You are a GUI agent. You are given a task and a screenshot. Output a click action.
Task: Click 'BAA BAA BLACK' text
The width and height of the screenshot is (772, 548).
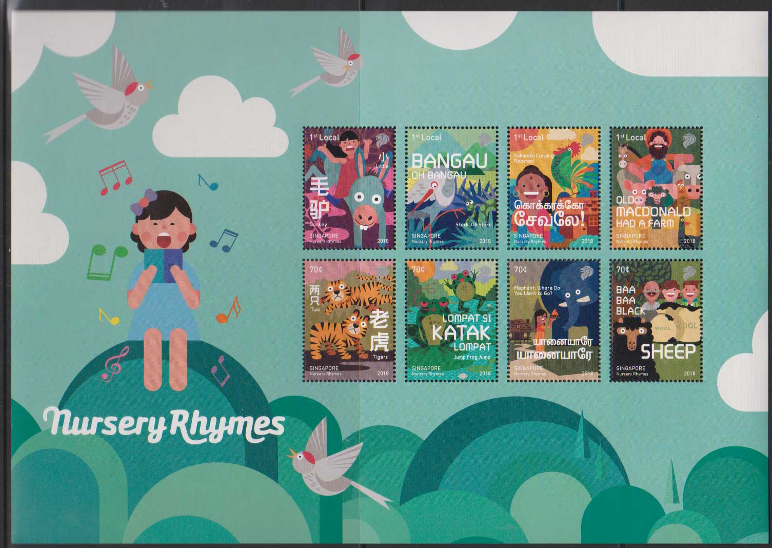[630, 301]
